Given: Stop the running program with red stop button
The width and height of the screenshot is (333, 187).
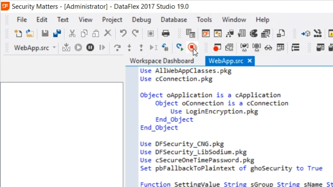Looking at the screenshot, I should 192,47.
